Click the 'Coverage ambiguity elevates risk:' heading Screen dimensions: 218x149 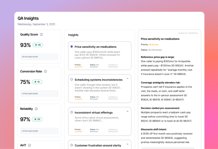161,83
